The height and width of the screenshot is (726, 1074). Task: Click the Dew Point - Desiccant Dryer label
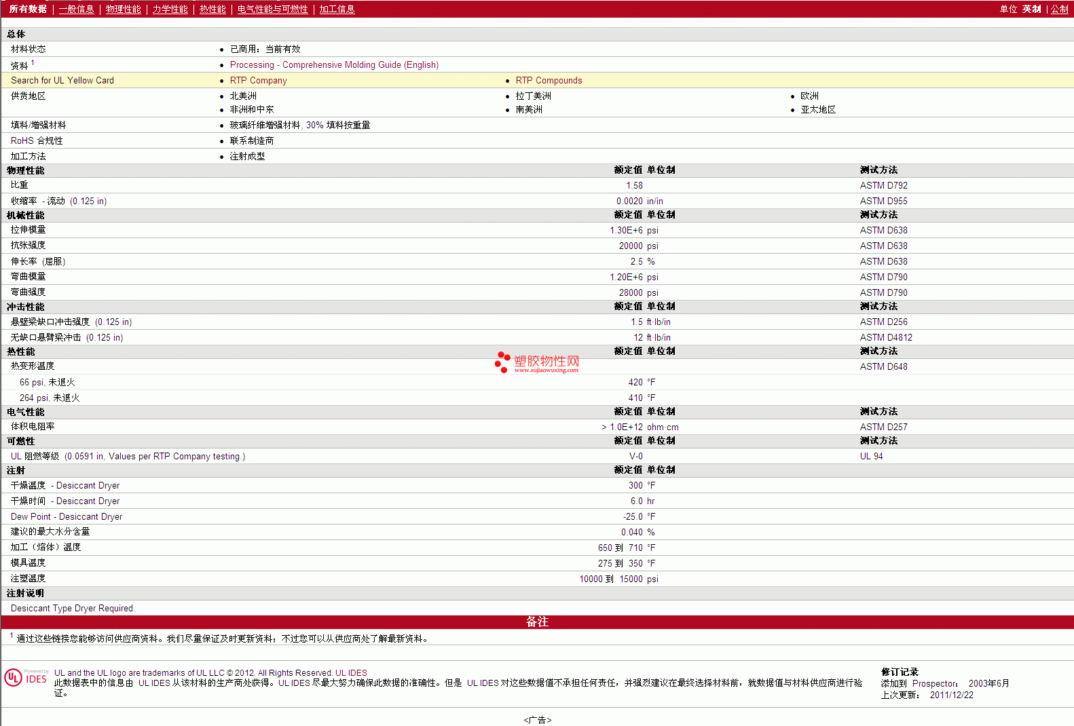pyautogui.click(x=67, y=516)
